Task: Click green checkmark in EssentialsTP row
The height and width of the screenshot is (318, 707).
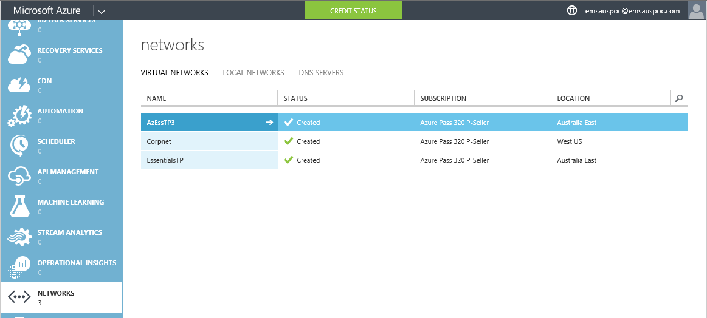Action: (x=289, y=160)
